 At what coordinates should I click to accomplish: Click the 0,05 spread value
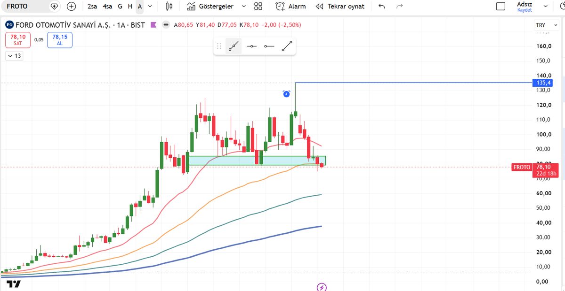click(39, 40)
